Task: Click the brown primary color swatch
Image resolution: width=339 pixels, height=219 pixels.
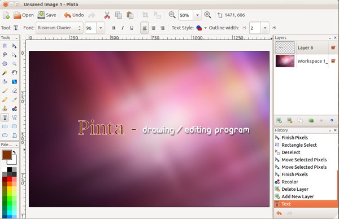Action: pos(7,155)
